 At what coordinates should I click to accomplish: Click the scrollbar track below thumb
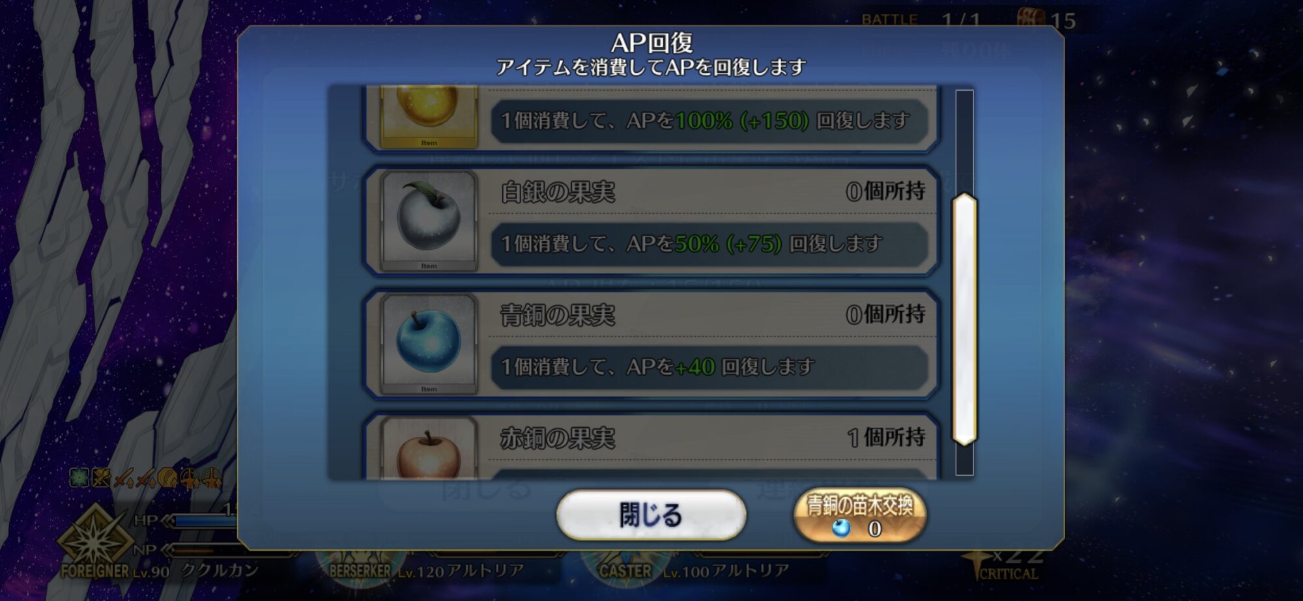[x=964, y=461]
